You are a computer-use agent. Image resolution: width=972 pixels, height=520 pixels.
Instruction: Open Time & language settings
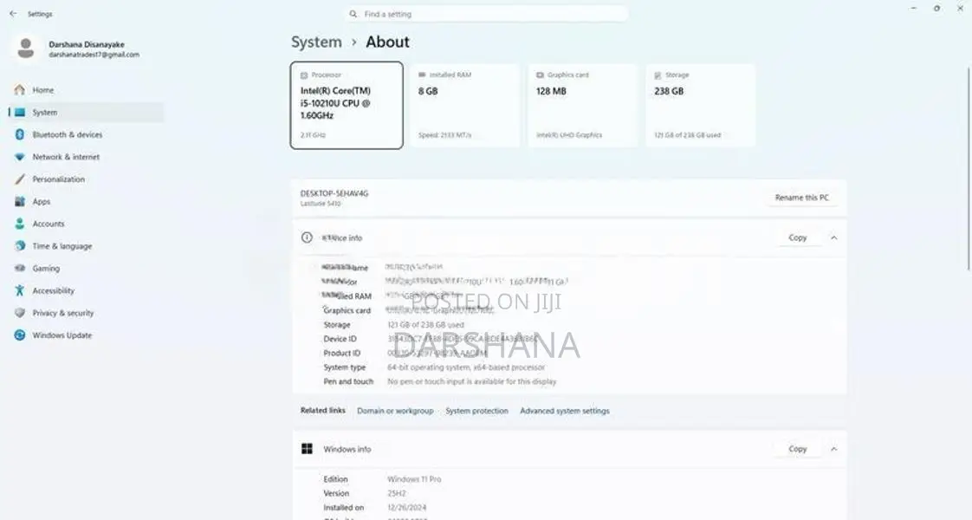click(87, 246)
